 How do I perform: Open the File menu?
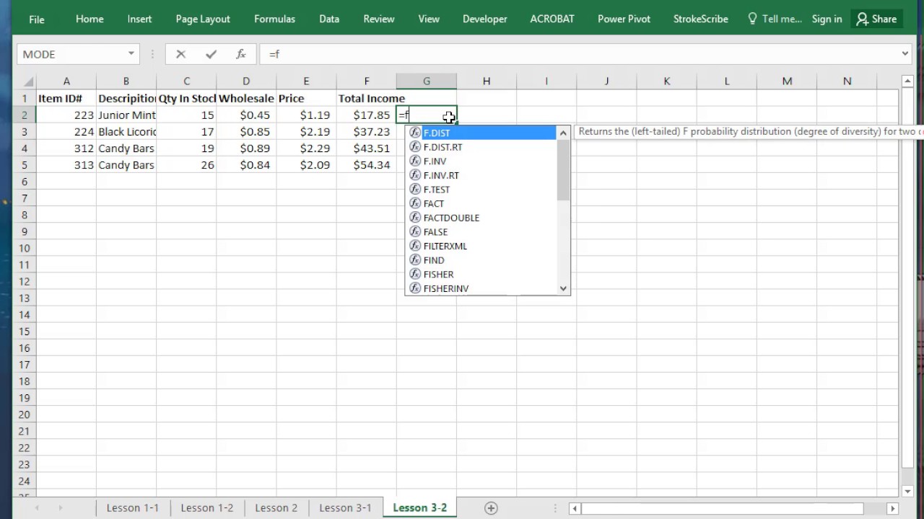(x=37, y=19)
